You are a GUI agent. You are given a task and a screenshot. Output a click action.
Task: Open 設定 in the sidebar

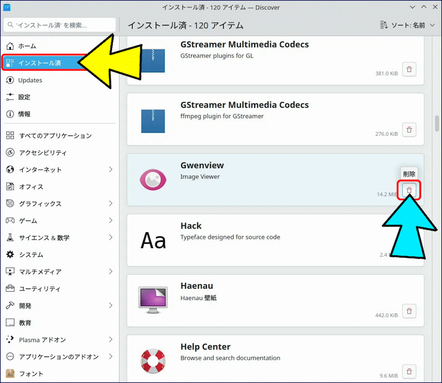click(24, 97)
